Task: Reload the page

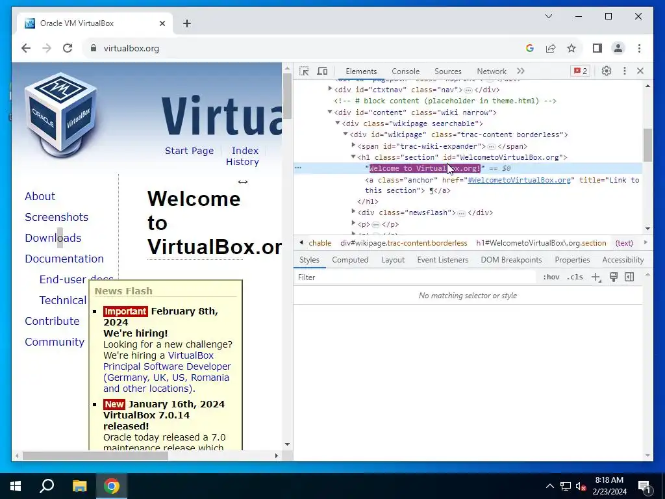Action: coord(68,48)
